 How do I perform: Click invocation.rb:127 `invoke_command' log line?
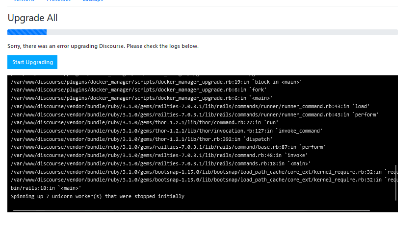[166, 131]
